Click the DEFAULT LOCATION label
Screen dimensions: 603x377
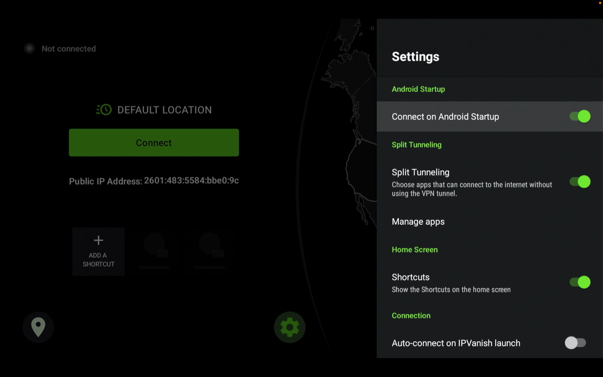click(x=164, y=110)
